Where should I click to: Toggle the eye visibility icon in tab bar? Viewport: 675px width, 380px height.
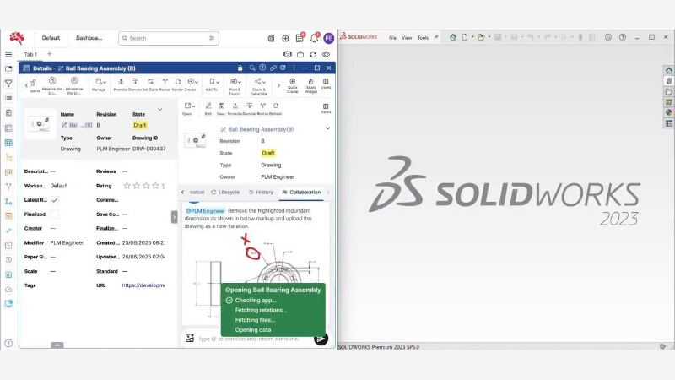click(x=326, y=54)
